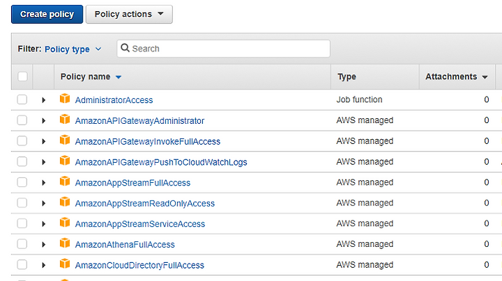Click the AmazonAPIGatewayAdministrator policy box icon
Screen dimensions: 502x281
point(65,120)
